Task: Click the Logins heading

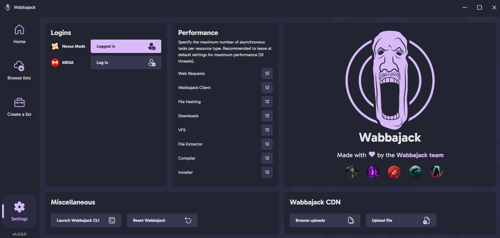Action: (61, 33)
